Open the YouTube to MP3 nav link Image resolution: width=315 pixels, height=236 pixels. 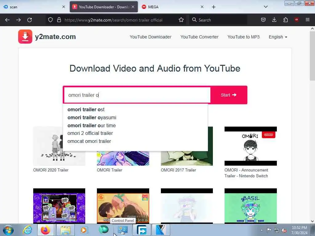coord(244,37)
